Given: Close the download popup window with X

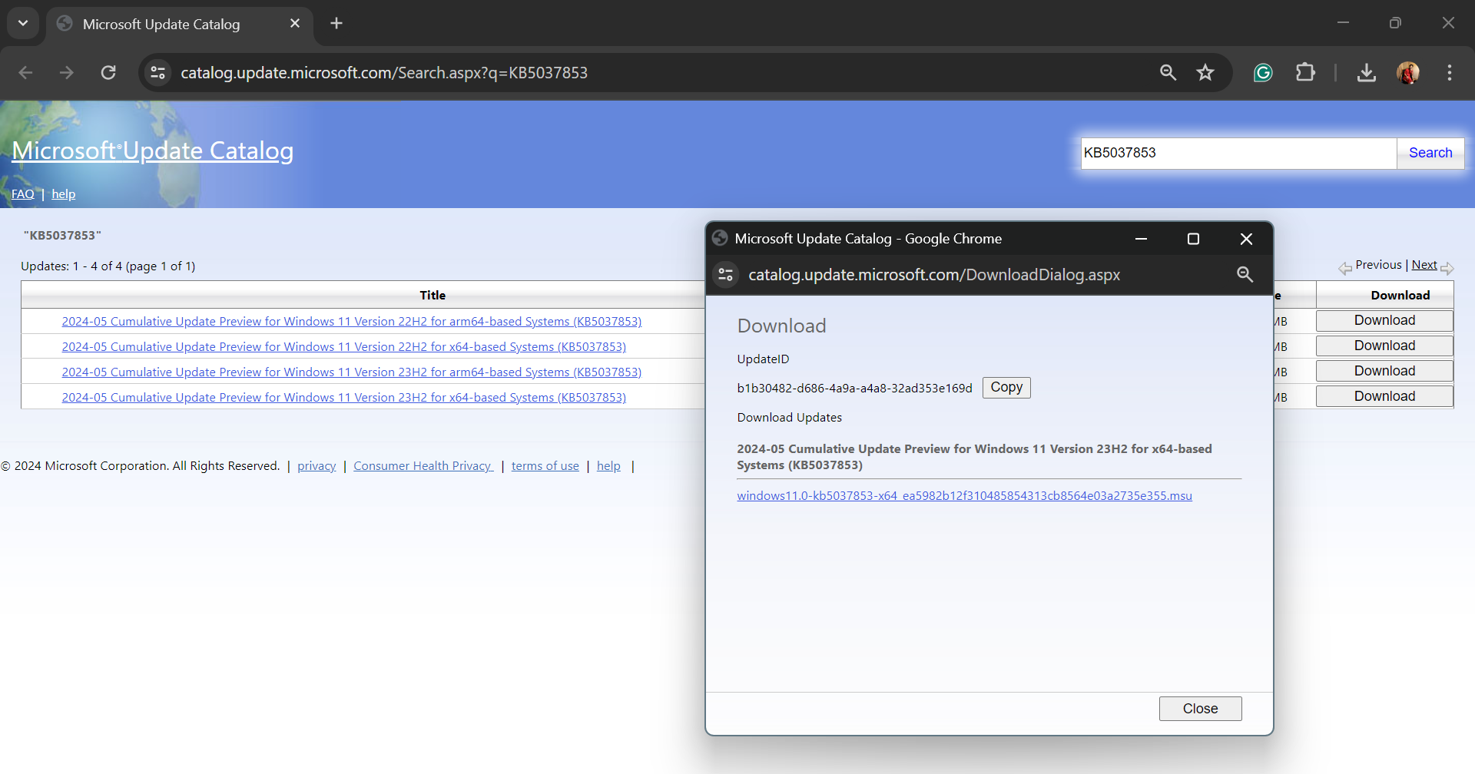Looking at the screenshot, I should click(x=1246, y=239).
